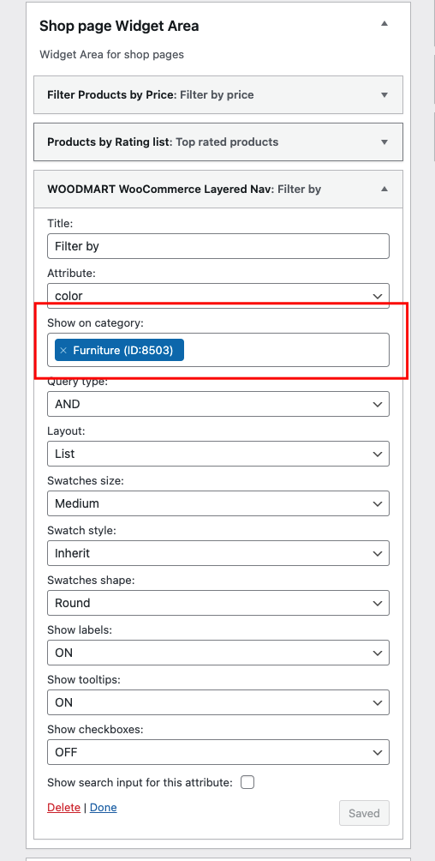Open Swatch style Inherit dropdown
The height and width of the screenshot is (861, 435).
[218, 553]
